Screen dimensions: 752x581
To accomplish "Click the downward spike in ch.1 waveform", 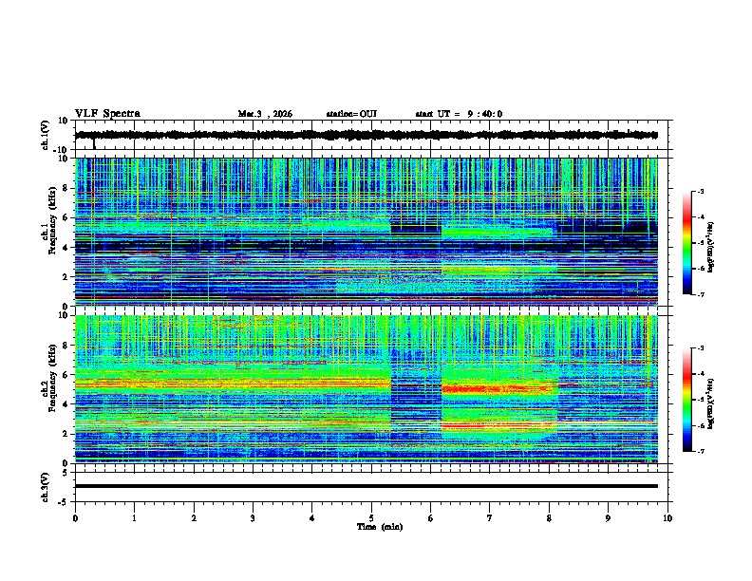I will 94,143.
